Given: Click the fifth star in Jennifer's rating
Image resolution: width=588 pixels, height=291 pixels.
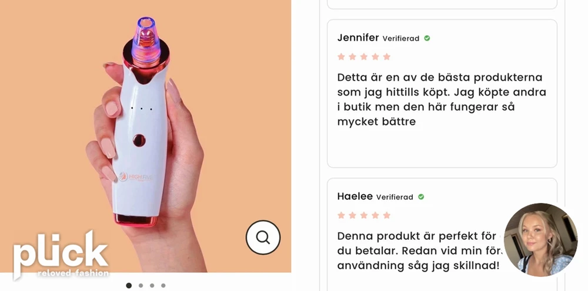Looking at the screenshot, I should pyautogui.click(x=387, y=56).
